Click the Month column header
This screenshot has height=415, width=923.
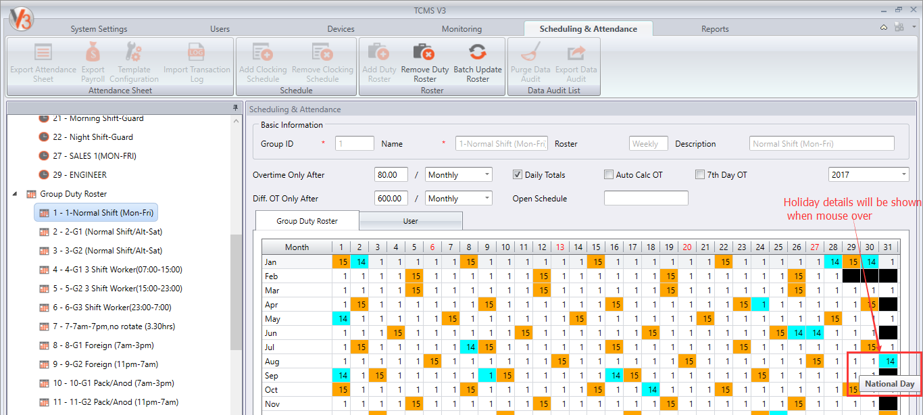(297, 247)
